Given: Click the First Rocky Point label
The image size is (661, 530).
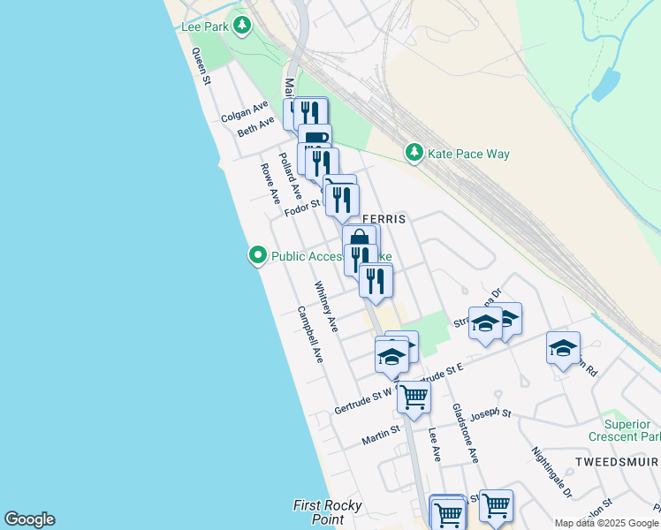Looking at the screenshot, I should pos(328,511).
